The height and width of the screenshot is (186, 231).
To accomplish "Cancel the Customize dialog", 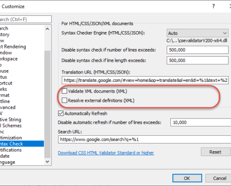I will 219,178.
